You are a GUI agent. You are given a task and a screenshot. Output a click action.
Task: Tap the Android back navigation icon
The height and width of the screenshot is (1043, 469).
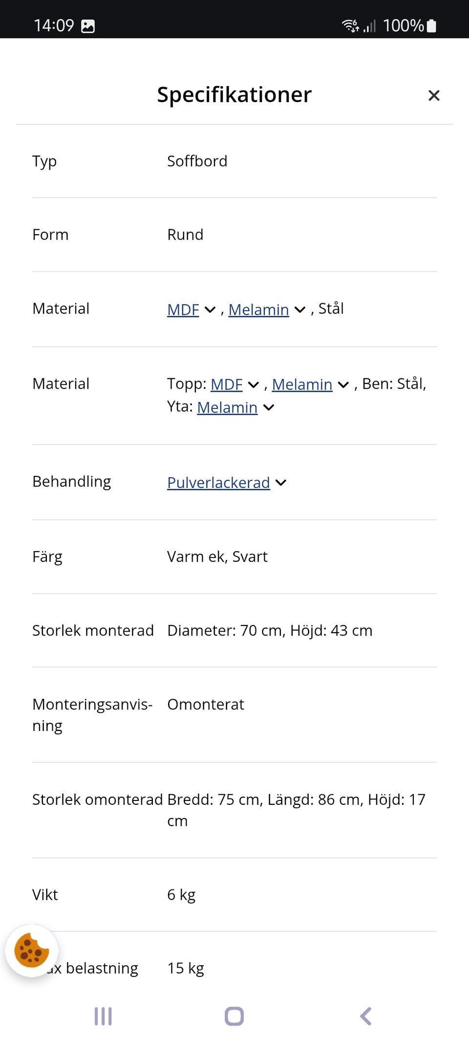point(365,1016)
